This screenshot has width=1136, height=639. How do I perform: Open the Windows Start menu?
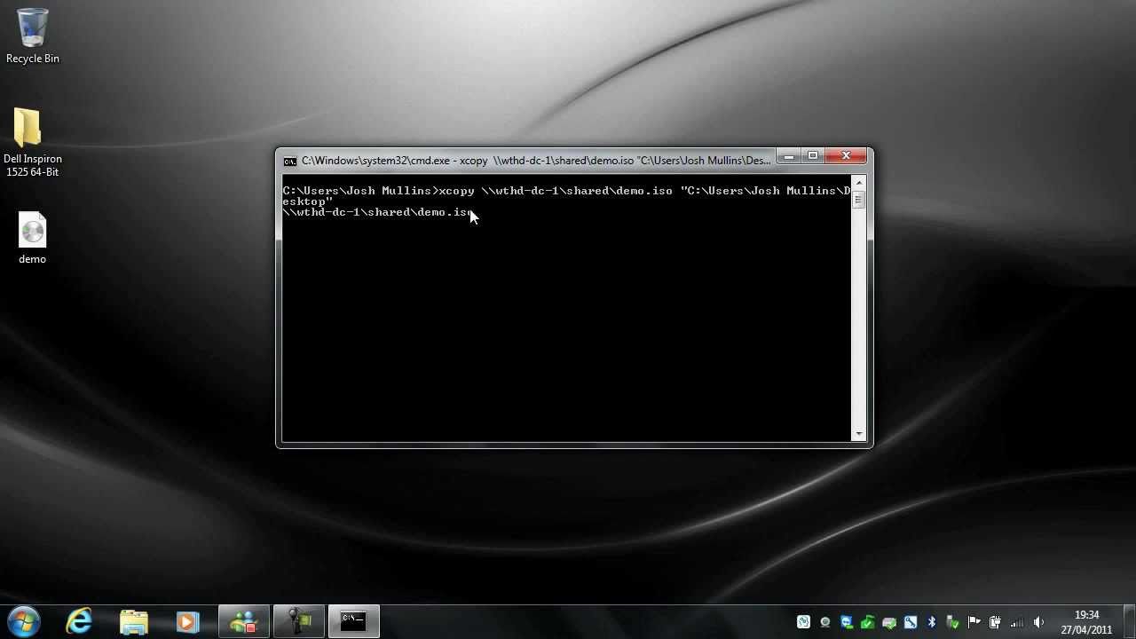[24, 621]
